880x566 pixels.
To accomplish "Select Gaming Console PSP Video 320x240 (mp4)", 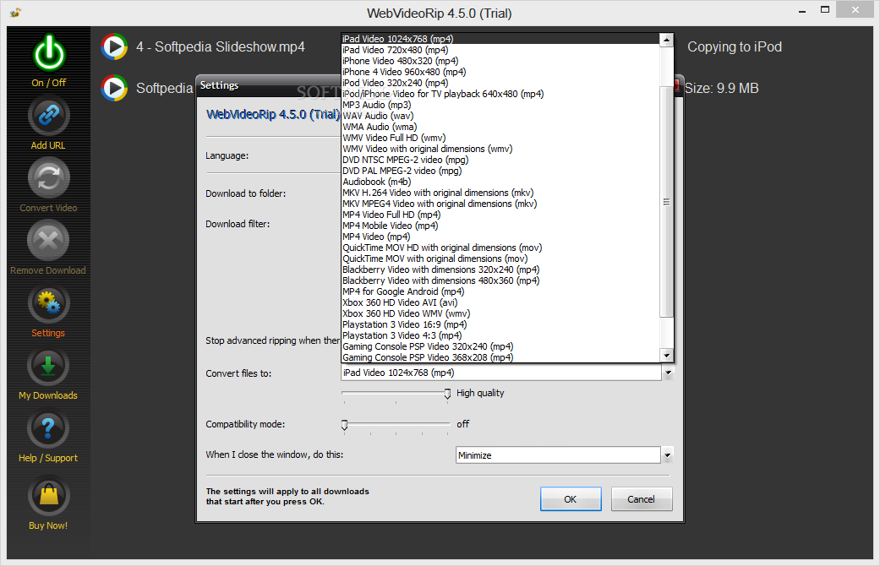I will click(x=500, y=346).
